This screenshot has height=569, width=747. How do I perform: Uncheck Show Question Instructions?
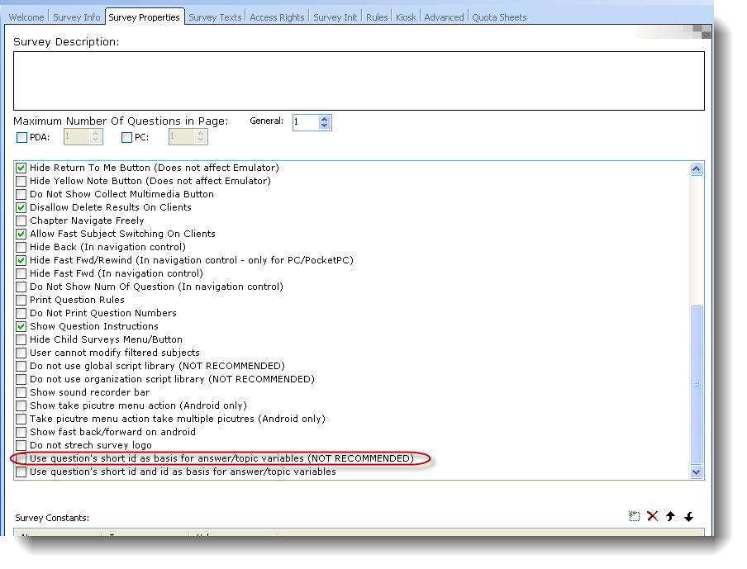[21, 327]
